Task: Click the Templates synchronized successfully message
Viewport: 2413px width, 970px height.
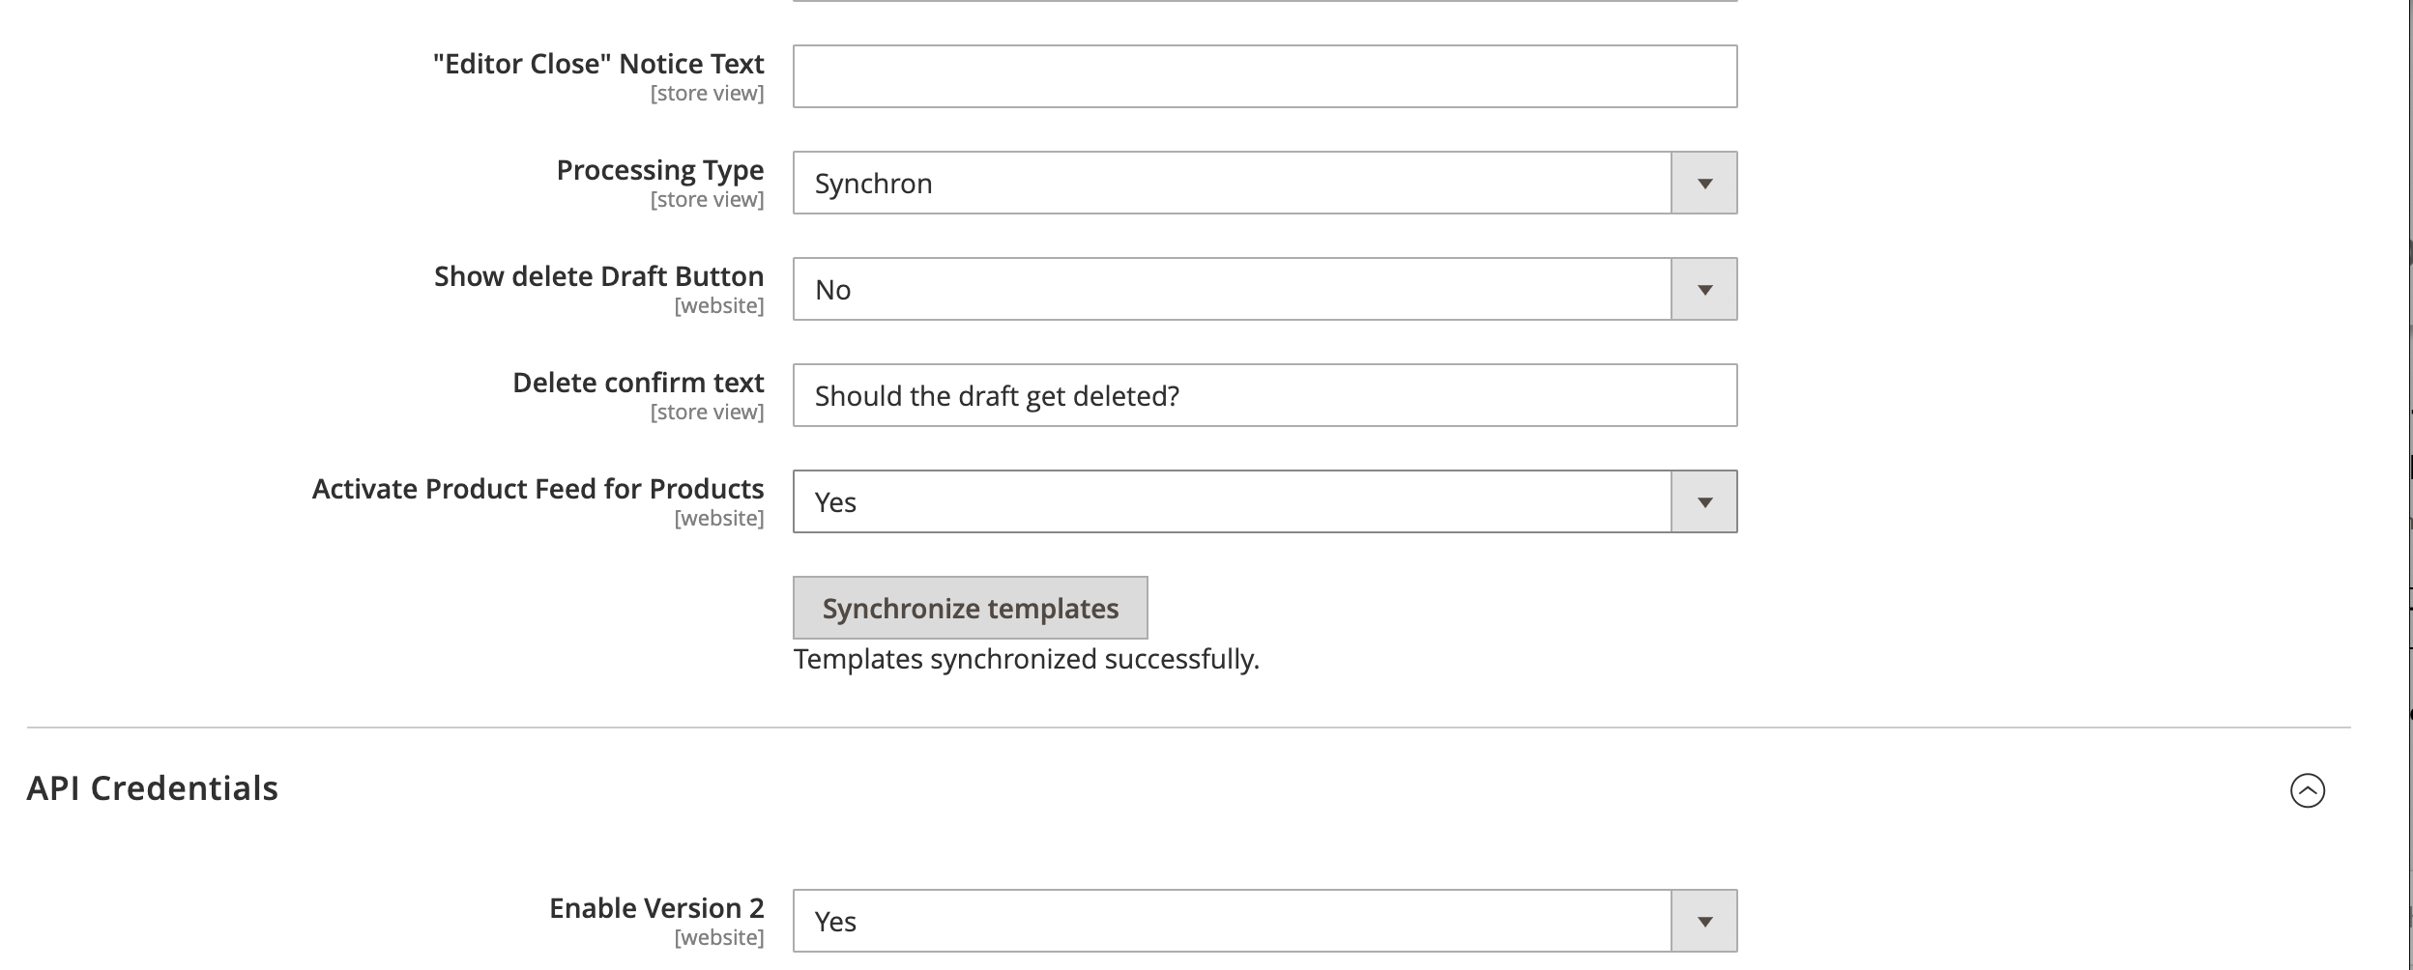Action: (1026, 659)
